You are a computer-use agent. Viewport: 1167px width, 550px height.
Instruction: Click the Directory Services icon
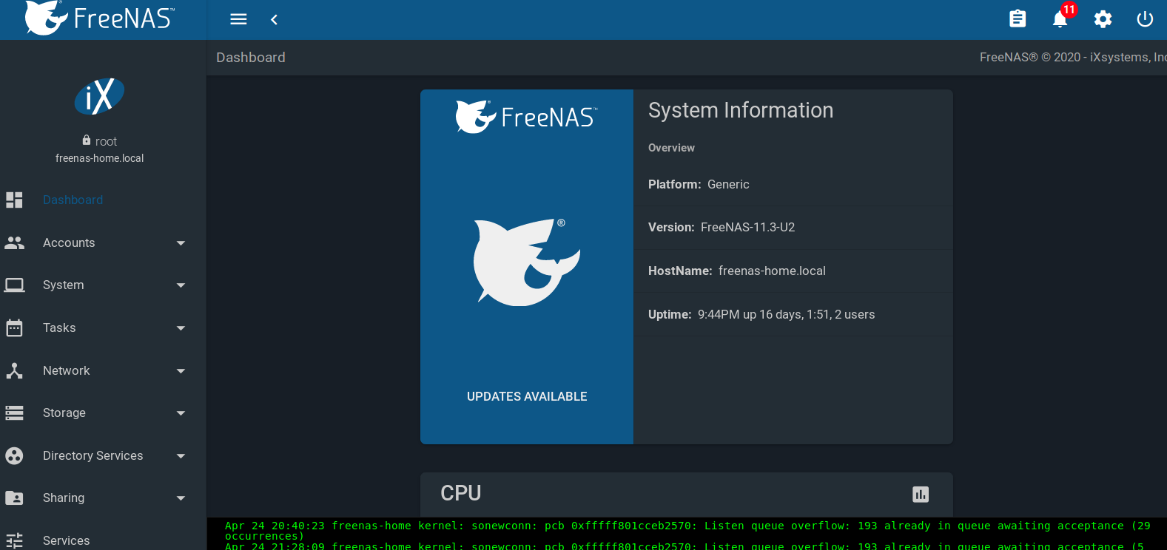(14, 455)
